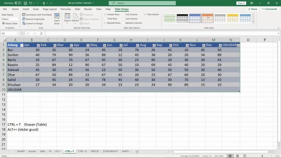Click the Convert to Range icon
This screenshot has width=281, height=158.
24,23
